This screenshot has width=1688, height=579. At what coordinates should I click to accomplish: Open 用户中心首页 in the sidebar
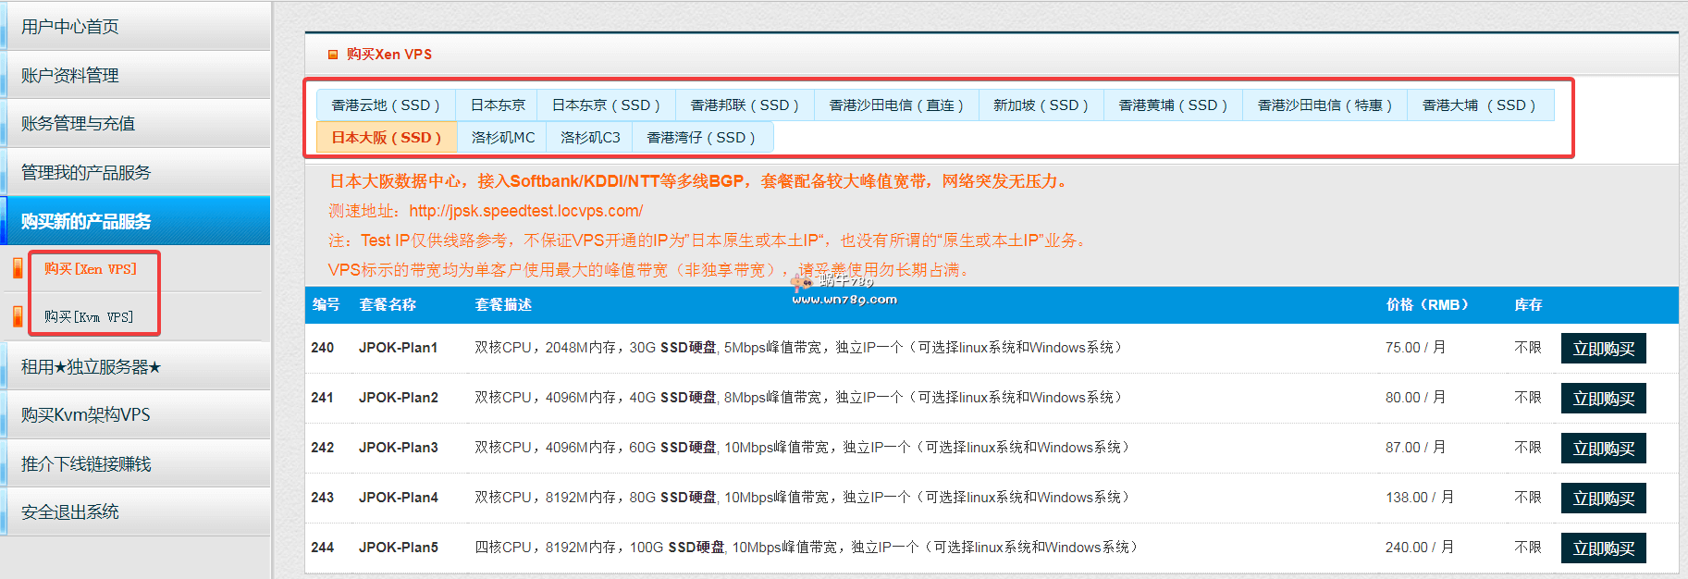click(70, 27)
